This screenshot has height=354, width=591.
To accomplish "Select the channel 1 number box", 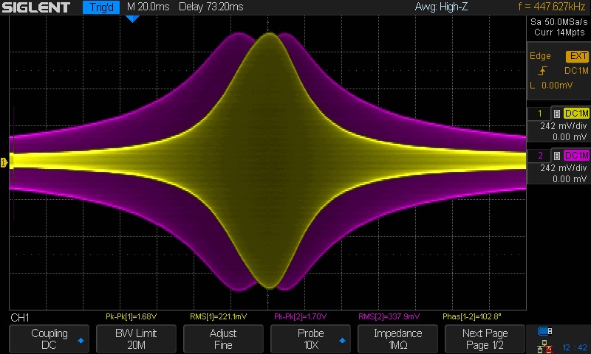I will tap(539, 114).
